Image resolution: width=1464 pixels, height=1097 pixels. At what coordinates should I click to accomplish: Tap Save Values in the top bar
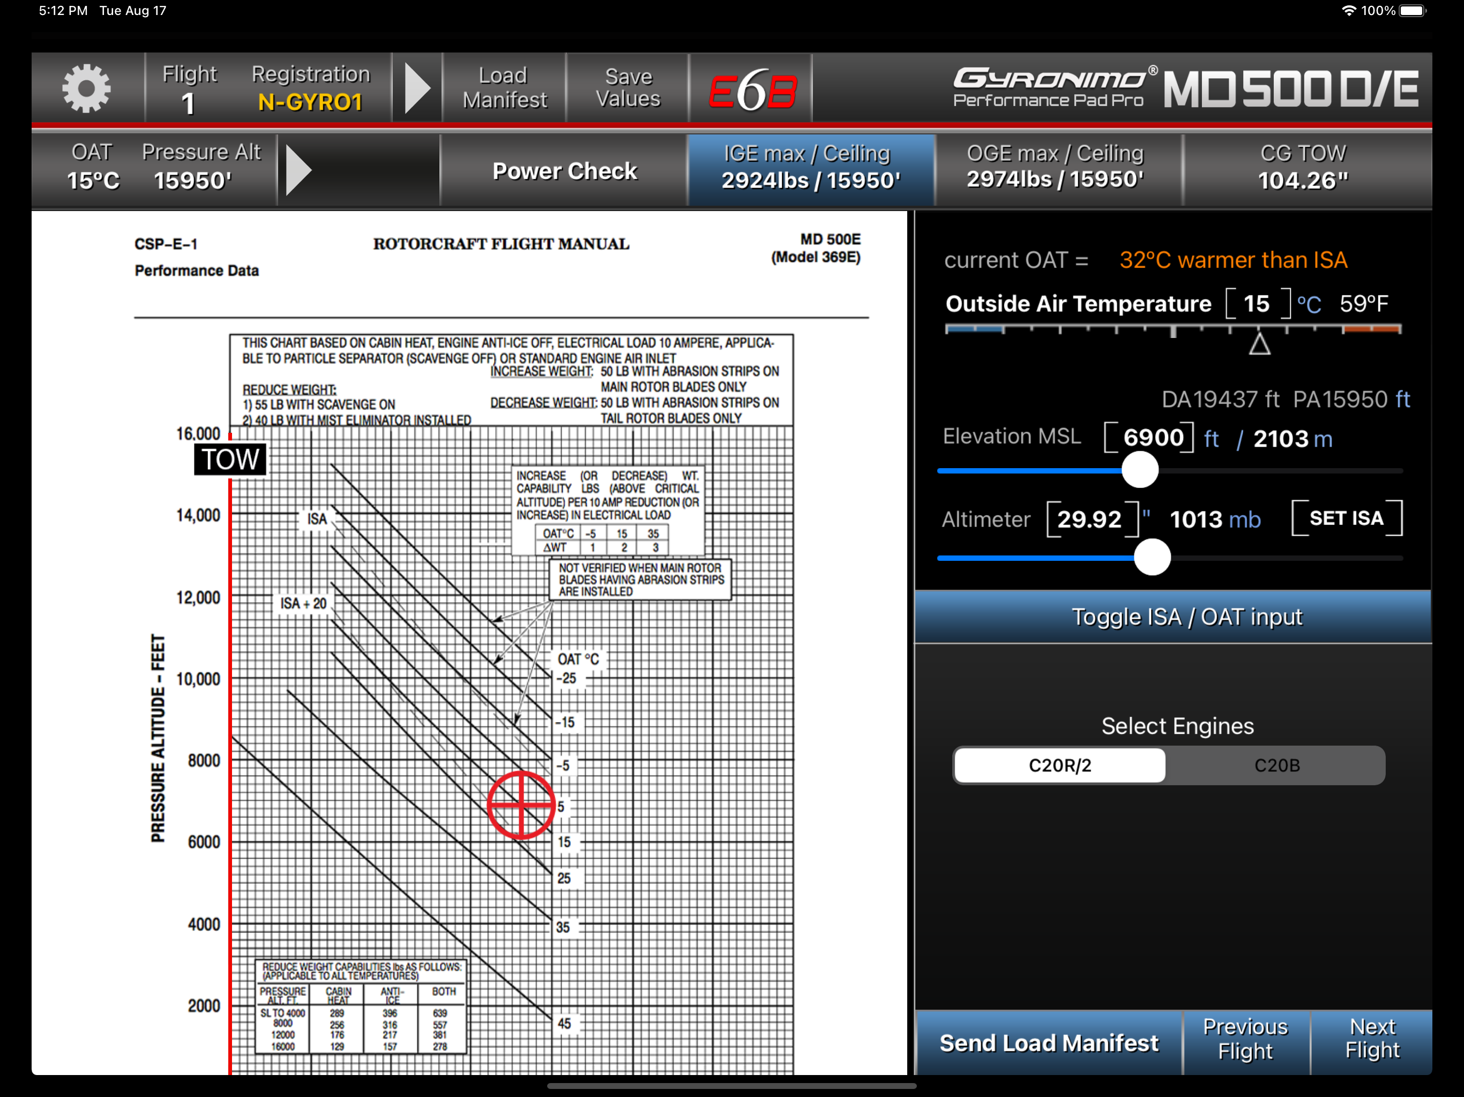628,88
